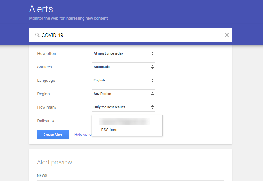Click the Create Alert button
Screen dimensions: 263x181
53,135
